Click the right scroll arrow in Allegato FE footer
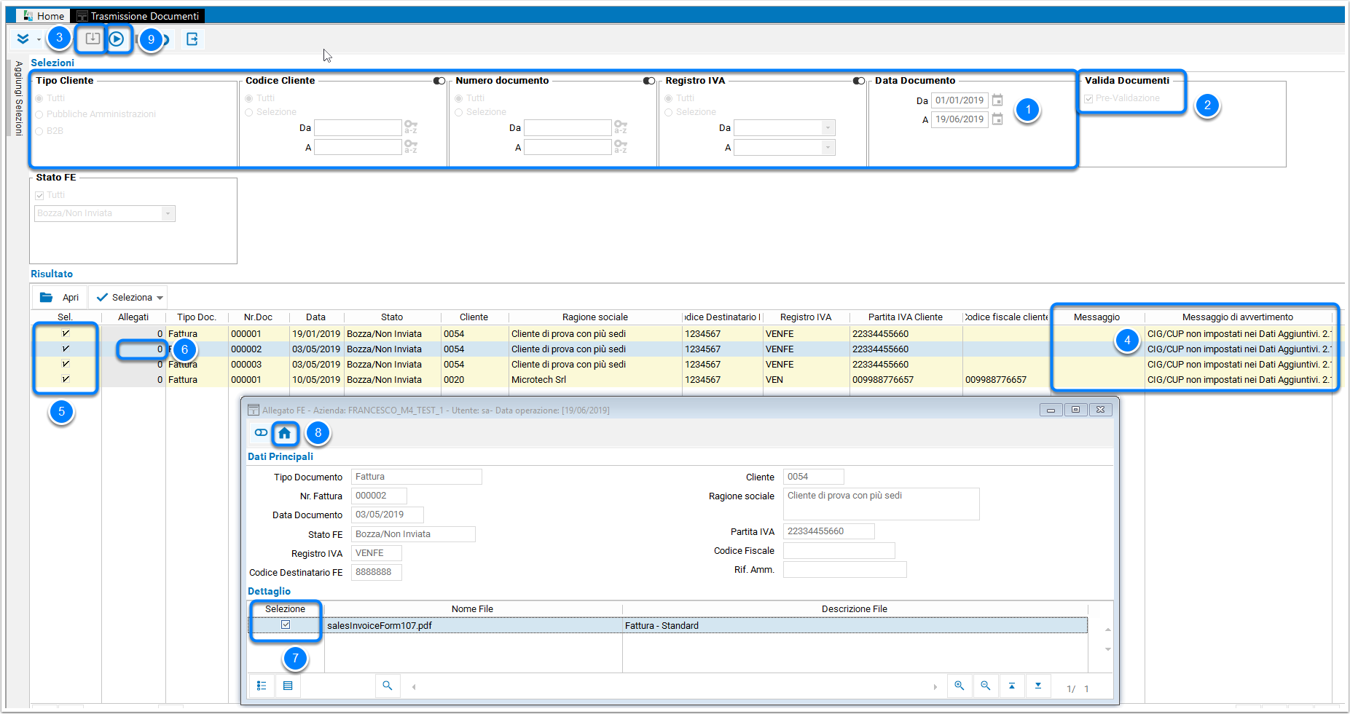 [935, 686]
